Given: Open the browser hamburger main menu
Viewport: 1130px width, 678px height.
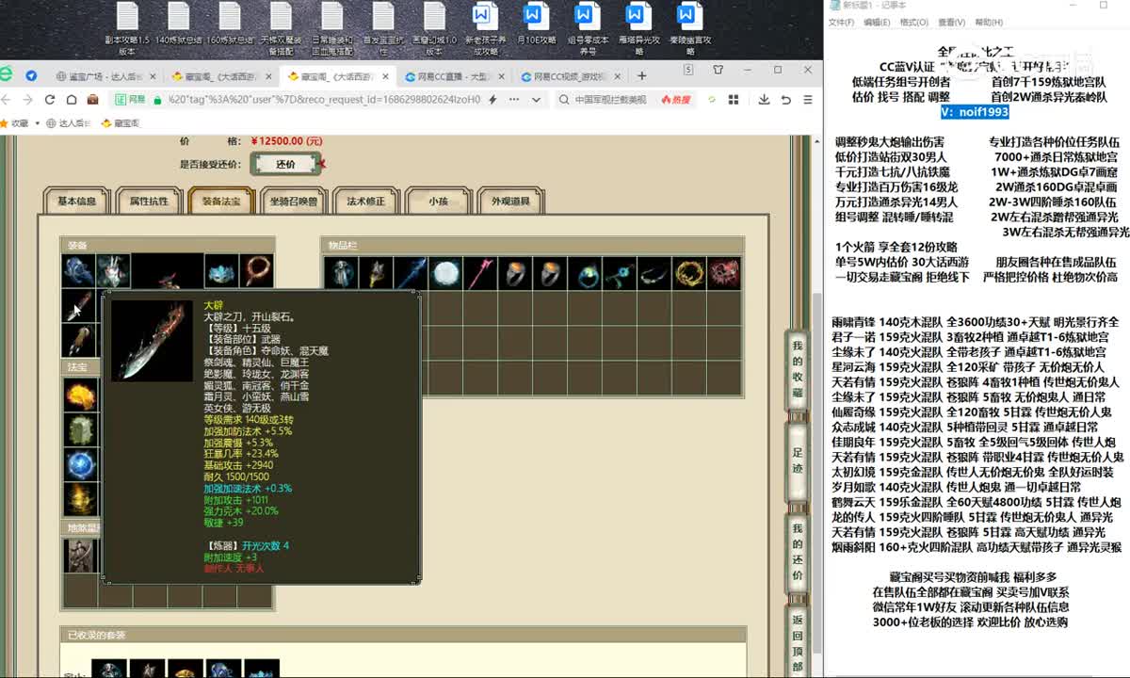Looking at the screenshot, I should [x=806, y=99].
